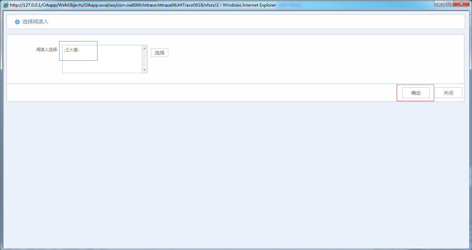
Task: Click the 阅读人选择 field label
Action: point(47,49)
